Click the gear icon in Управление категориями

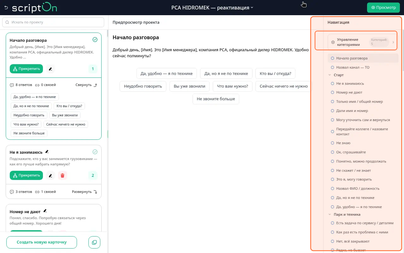coord(333,42)
